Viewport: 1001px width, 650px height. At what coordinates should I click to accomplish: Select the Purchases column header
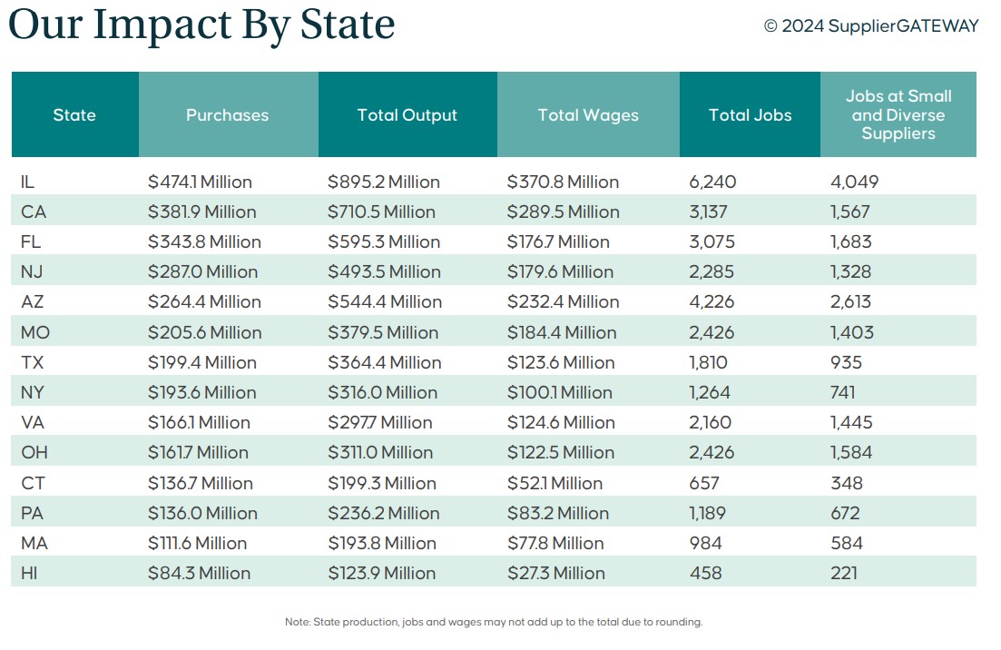228,115
